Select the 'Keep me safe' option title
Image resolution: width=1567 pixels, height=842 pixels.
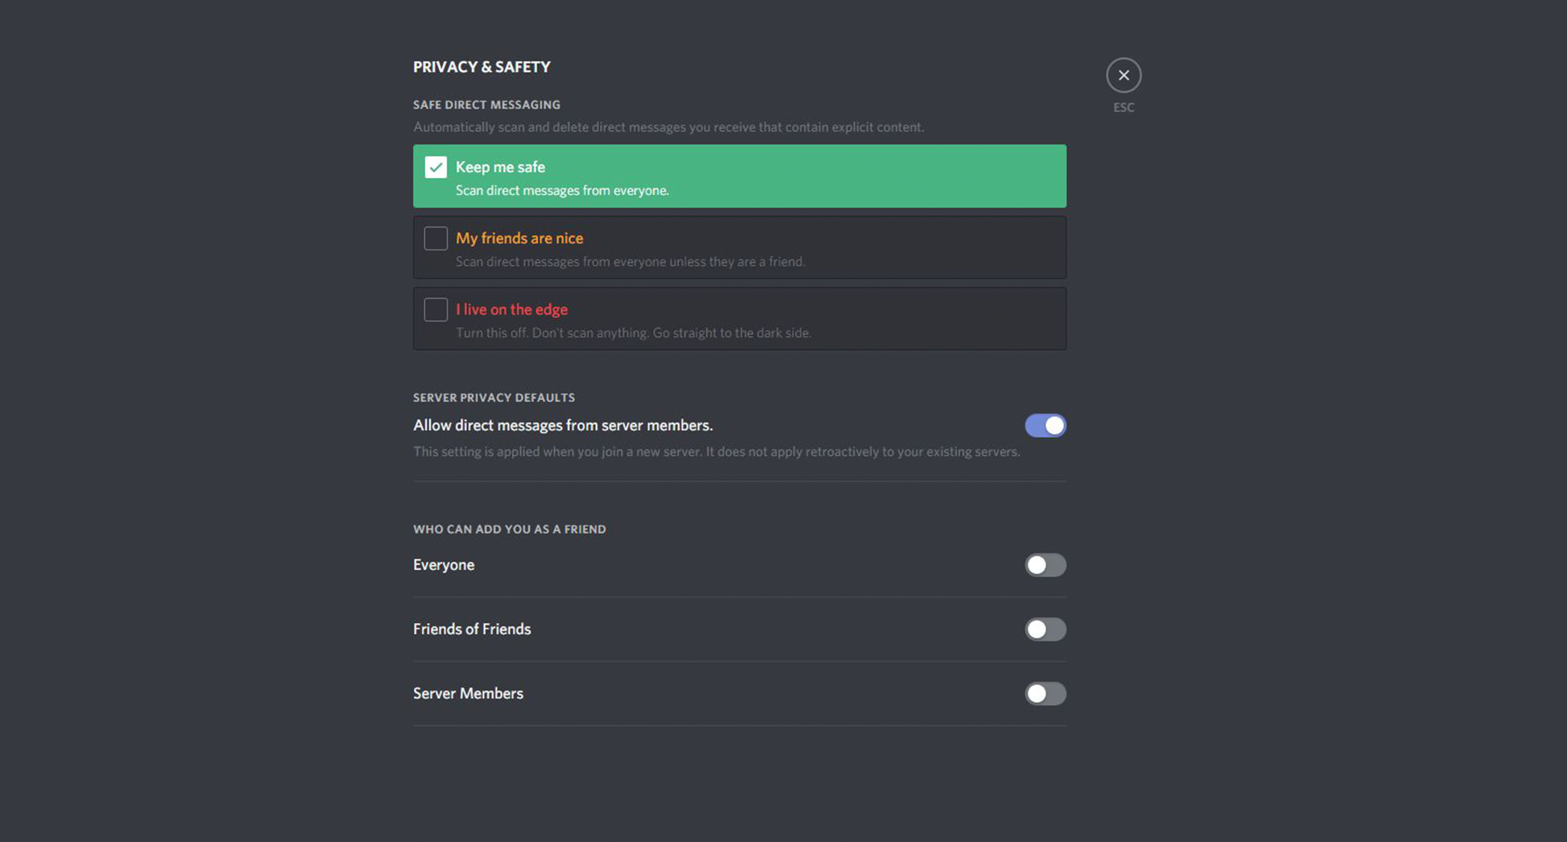click(x=500, y=167)
